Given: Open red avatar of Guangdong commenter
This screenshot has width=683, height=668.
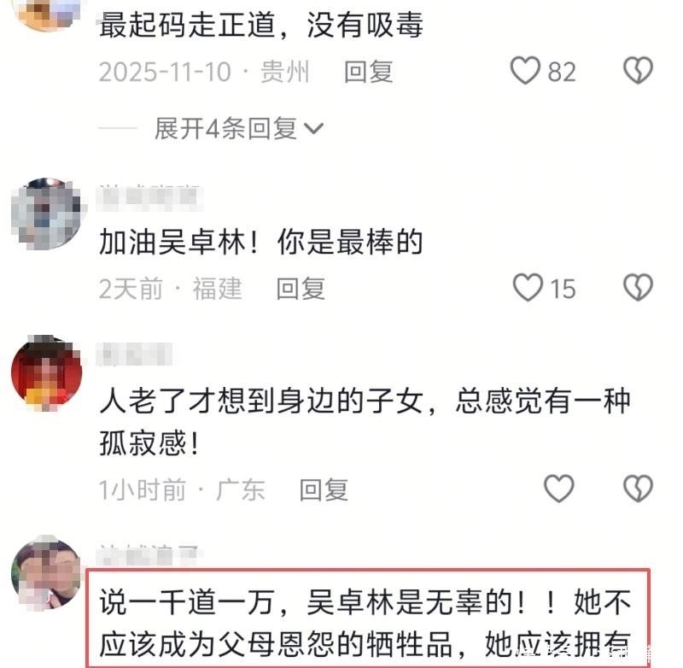Looking at the screenshot, I should pyautogui.click(x=47, y=372).
